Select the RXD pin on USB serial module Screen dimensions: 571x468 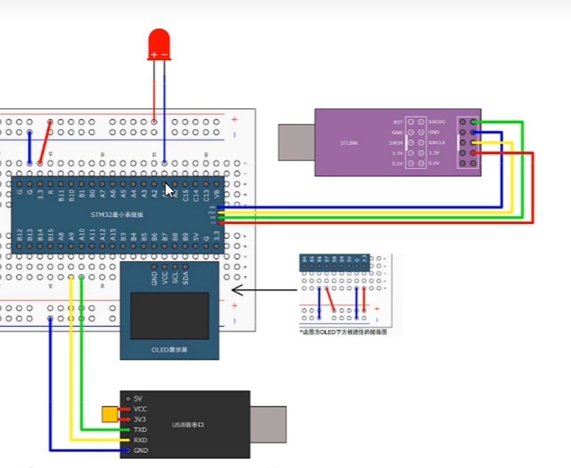(x=140, y=440)
